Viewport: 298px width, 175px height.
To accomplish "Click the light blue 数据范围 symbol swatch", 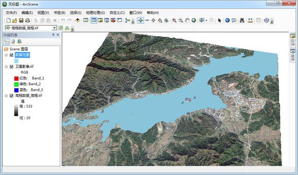I will click(16, 61).
